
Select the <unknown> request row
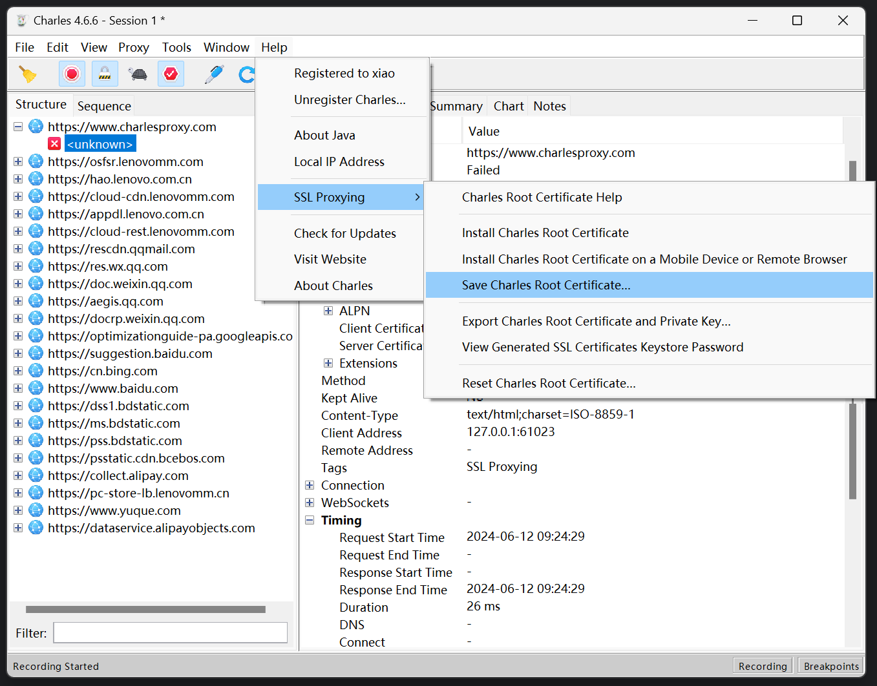100,144
